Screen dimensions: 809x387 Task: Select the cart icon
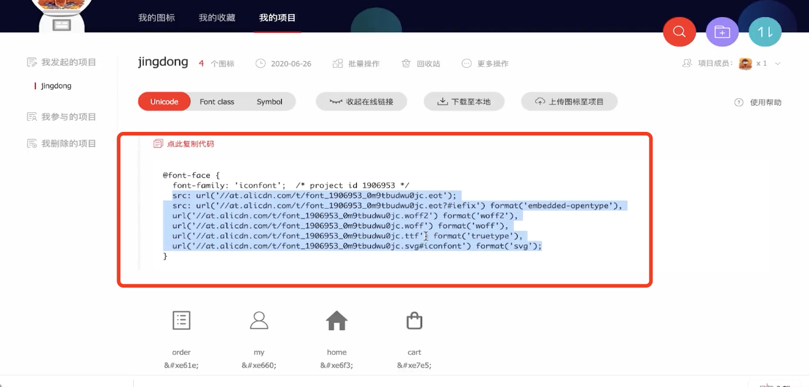pyautogui.click(x=414, y=320)
